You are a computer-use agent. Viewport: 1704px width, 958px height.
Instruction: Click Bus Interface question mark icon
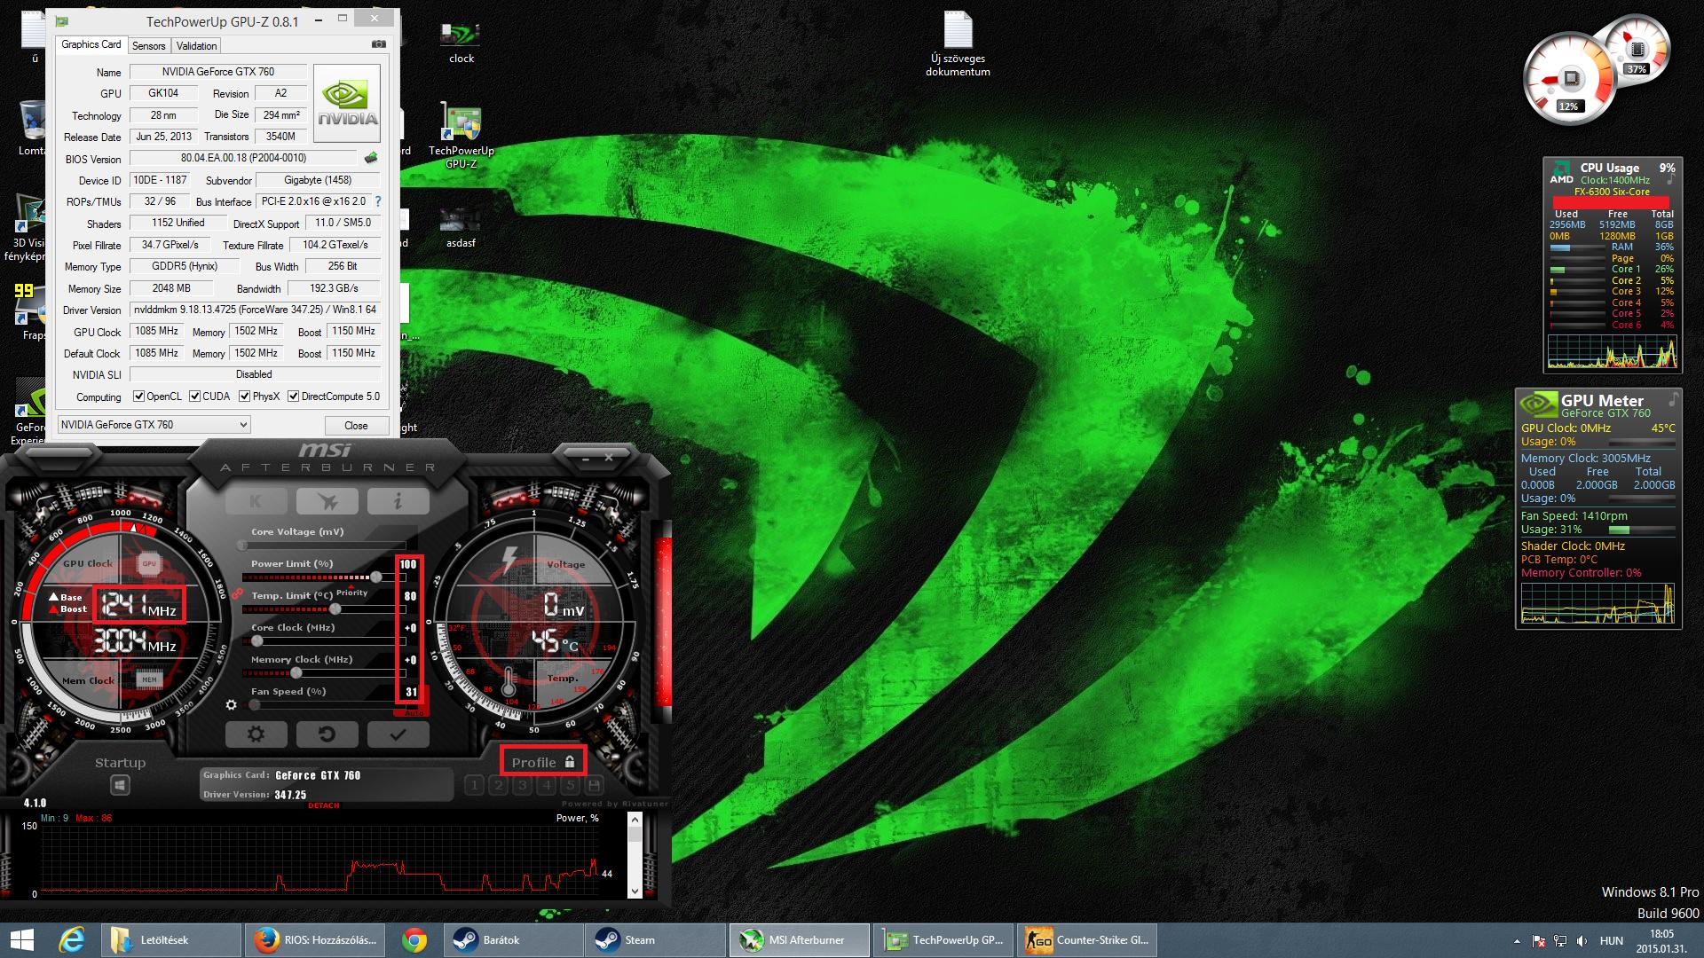378,201
